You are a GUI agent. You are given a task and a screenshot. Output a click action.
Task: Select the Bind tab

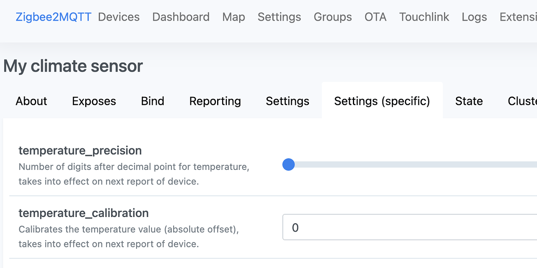tap(153, 101)
